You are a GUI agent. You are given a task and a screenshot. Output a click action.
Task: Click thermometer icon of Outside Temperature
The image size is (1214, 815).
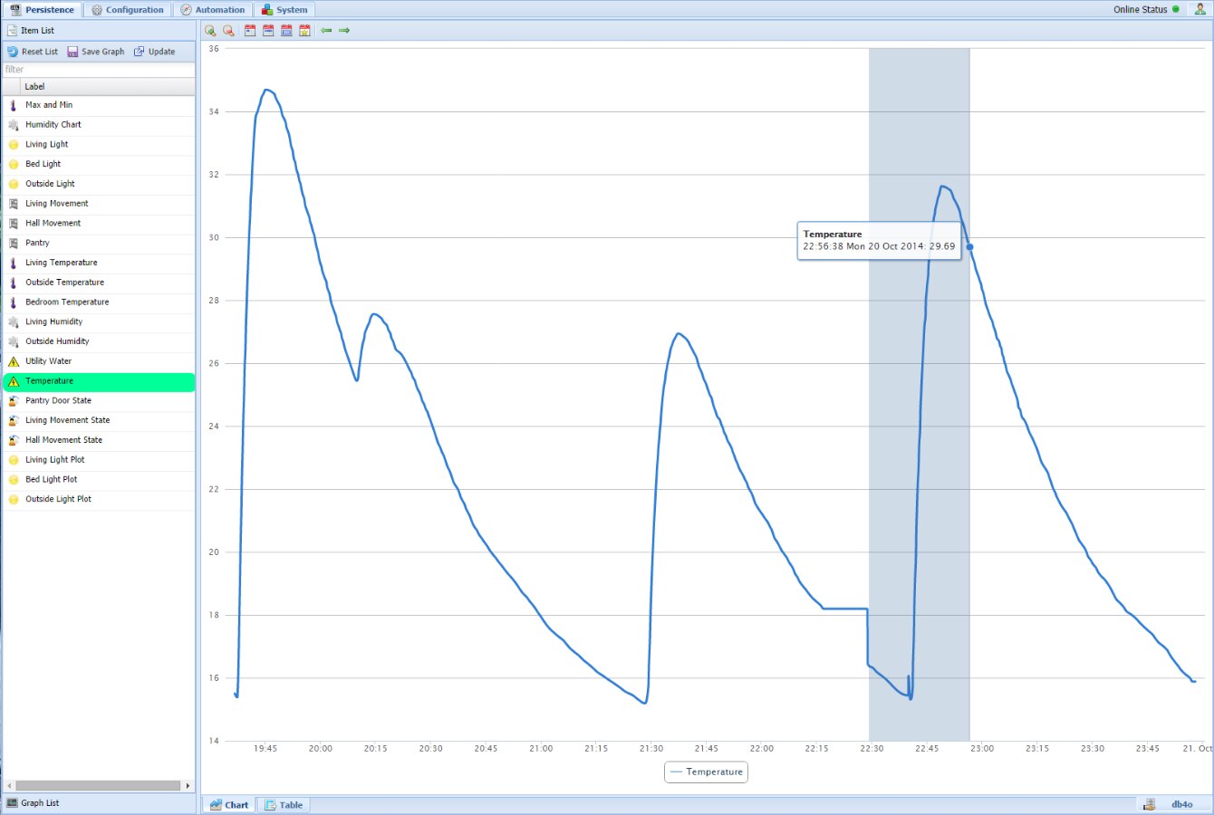coord(13,283)
